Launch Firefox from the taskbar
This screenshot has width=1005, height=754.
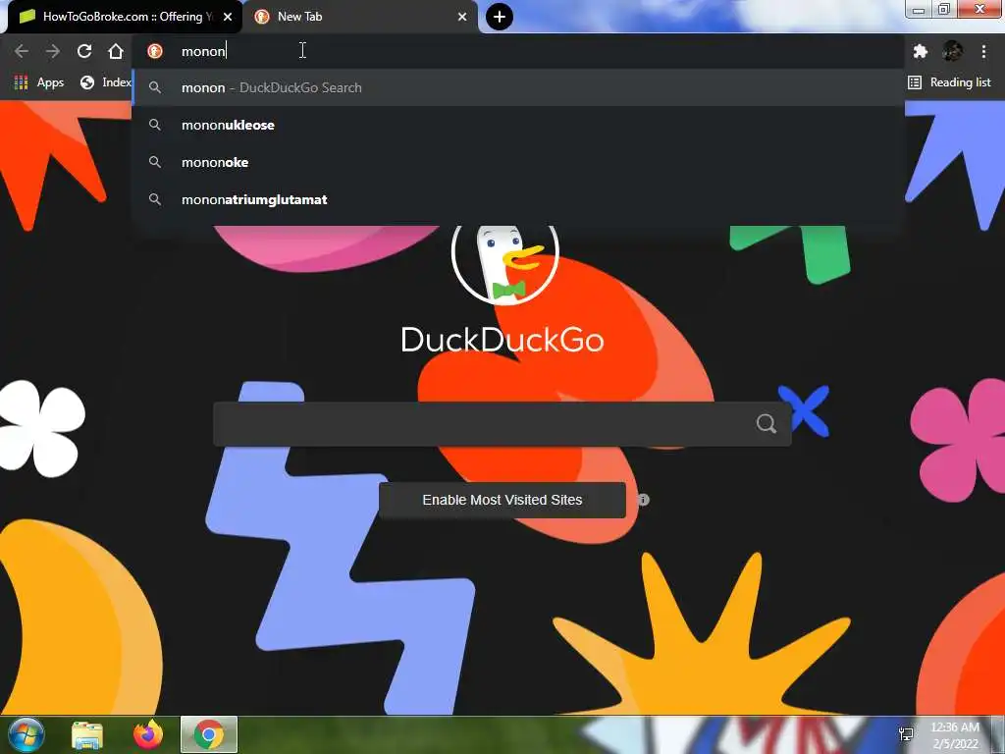[148, 734]
